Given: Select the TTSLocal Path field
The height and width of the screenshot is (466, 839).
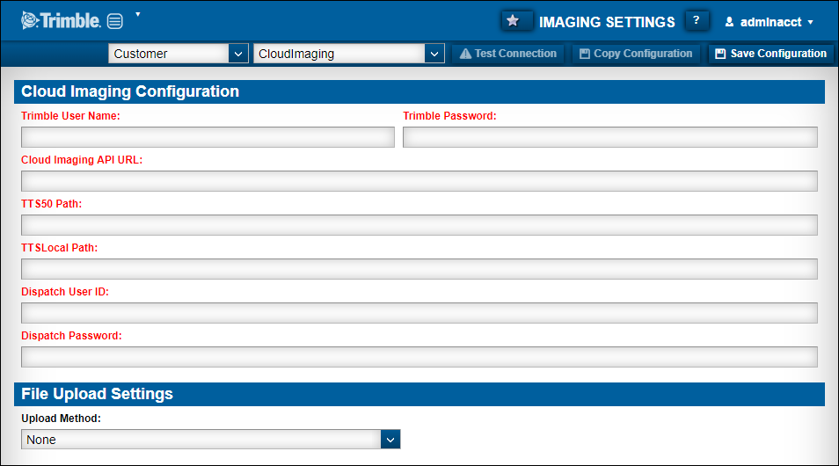Looking at the screenshot, I should pyautogui.click(x=419, y=269).
